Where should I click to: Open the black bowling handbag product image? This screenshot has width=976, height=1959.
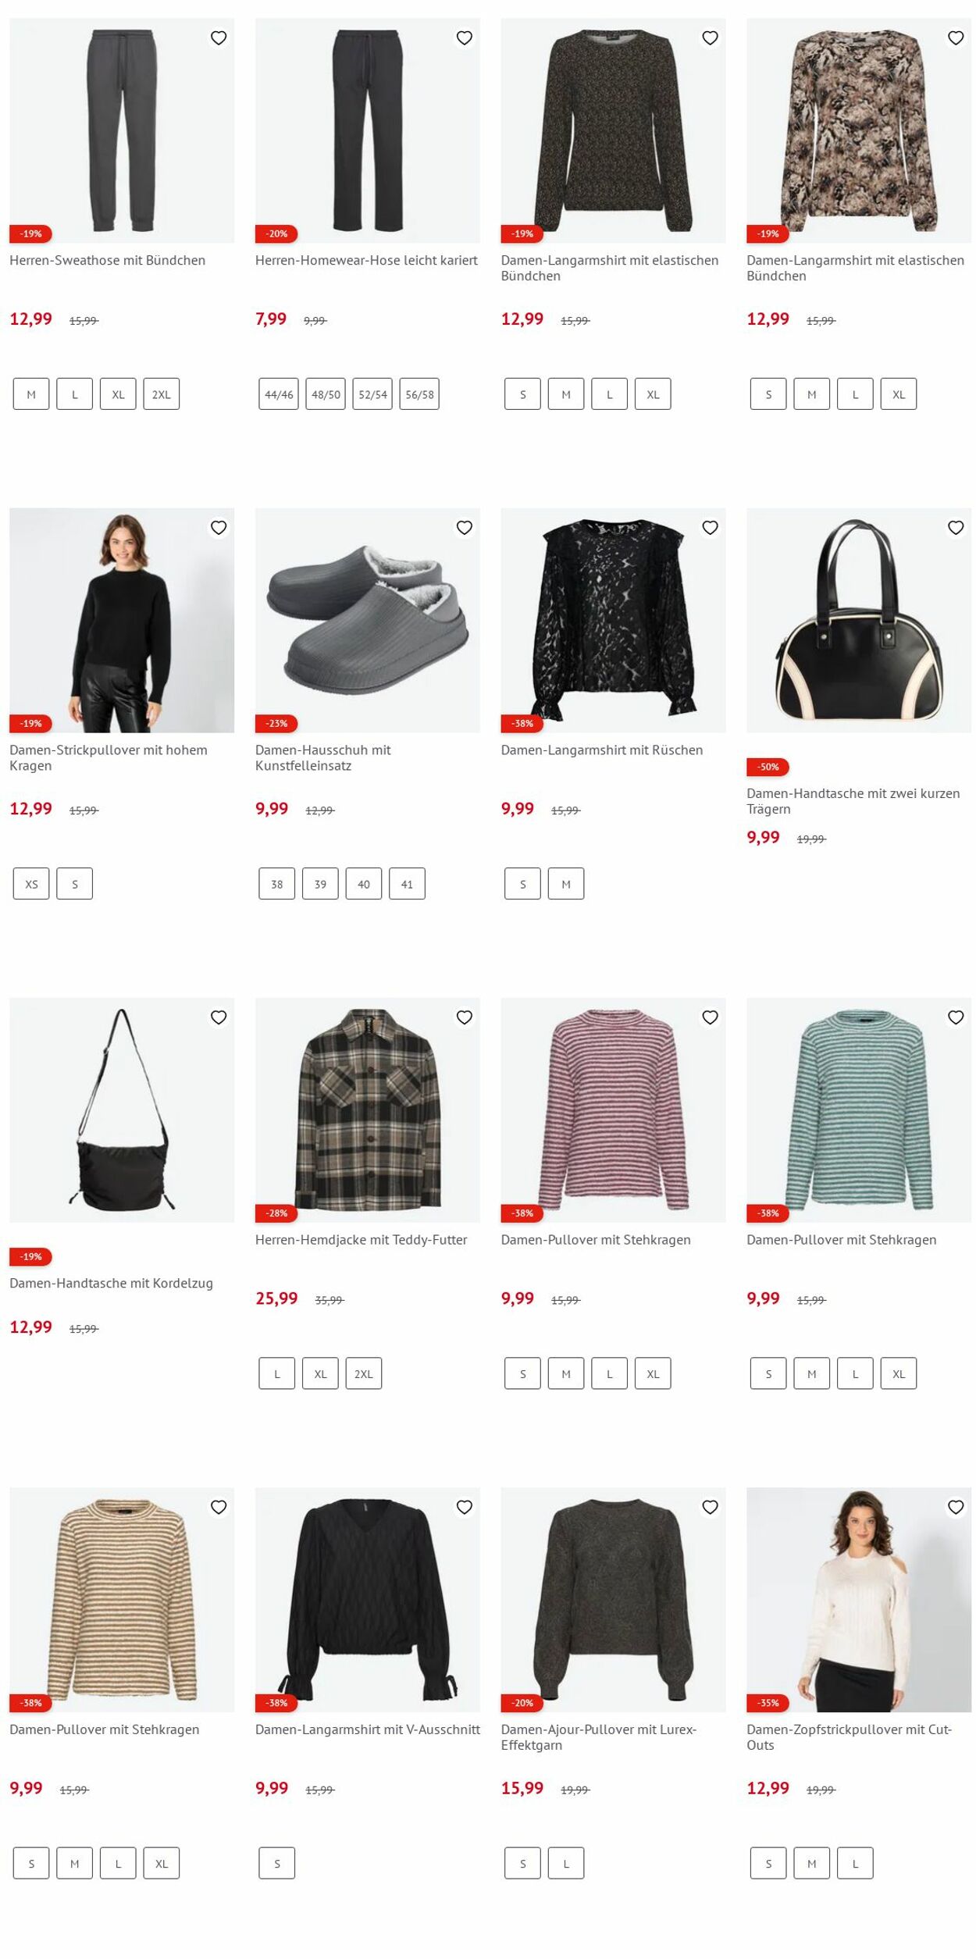point(859,621)
